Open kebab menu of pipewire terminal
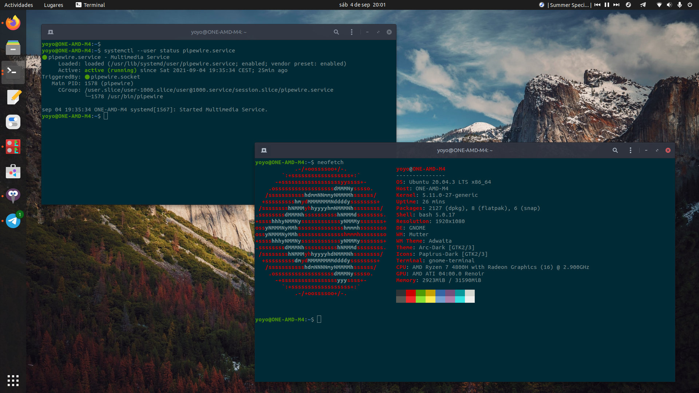Screen dimensions: 699x393 [351, 32]
